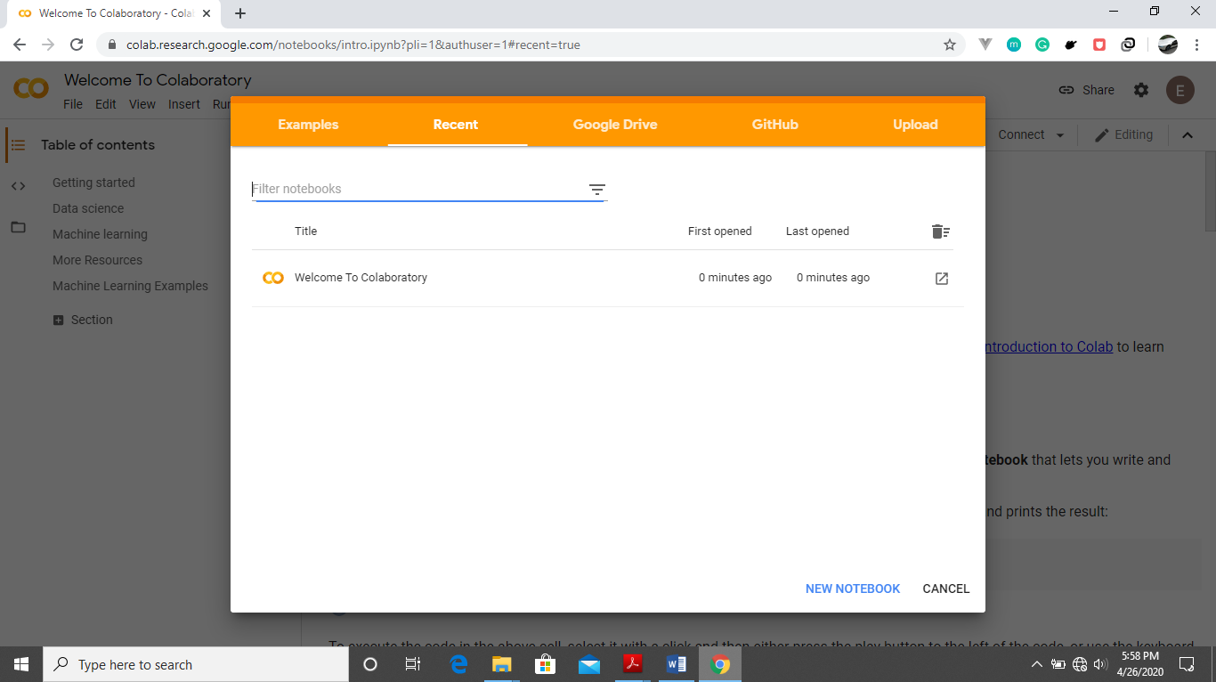
Task: Expand the Connect dropdown arrow
Action: pos(1059,135)
